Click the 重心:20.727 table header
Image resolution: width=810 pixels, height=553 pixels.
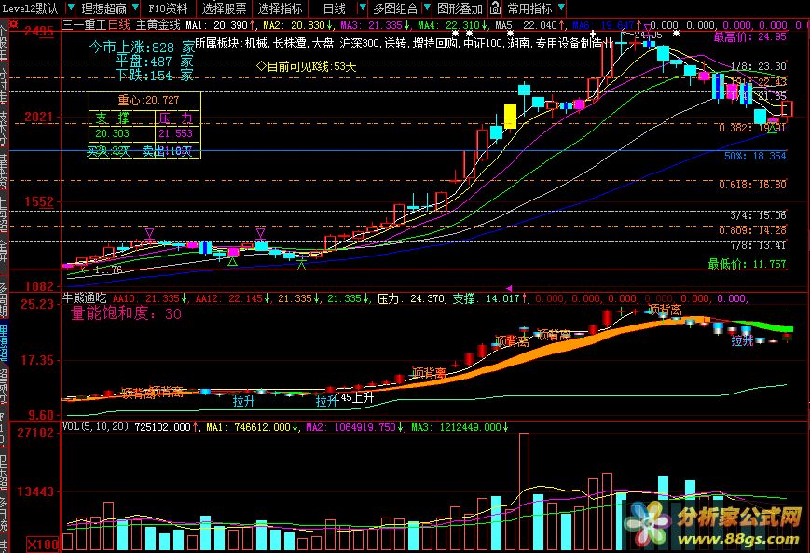[148, 100]
